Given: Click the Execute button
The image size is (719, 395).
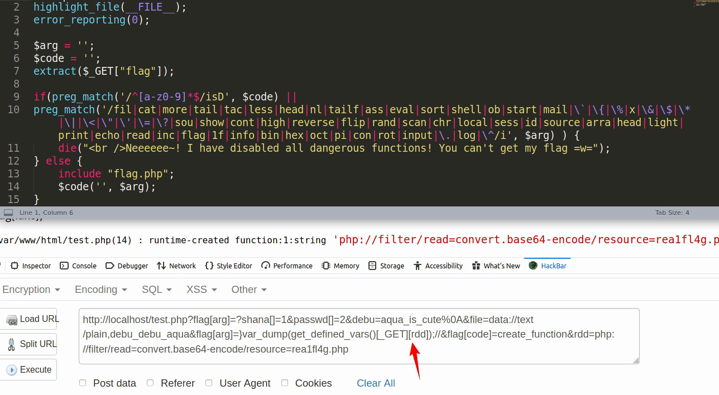Looking at the screenshot, I should [28, 370].
